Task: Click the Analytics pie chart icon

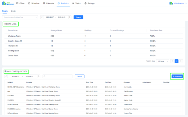Action: click(59, 3)
